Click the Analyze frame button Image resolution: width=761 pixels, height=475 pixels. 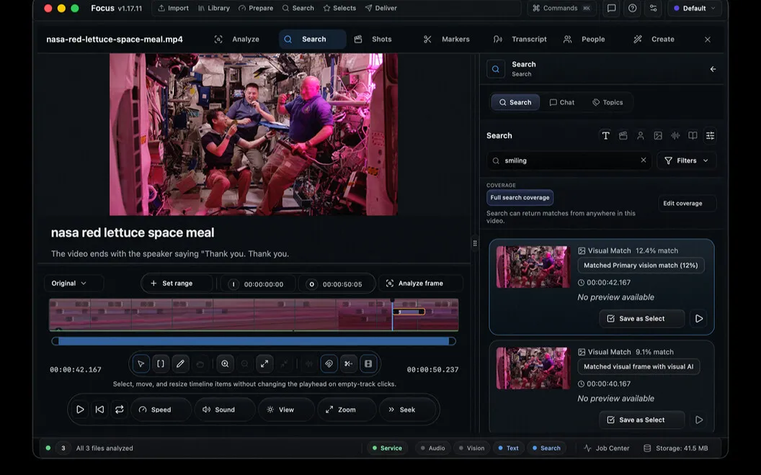420,283
